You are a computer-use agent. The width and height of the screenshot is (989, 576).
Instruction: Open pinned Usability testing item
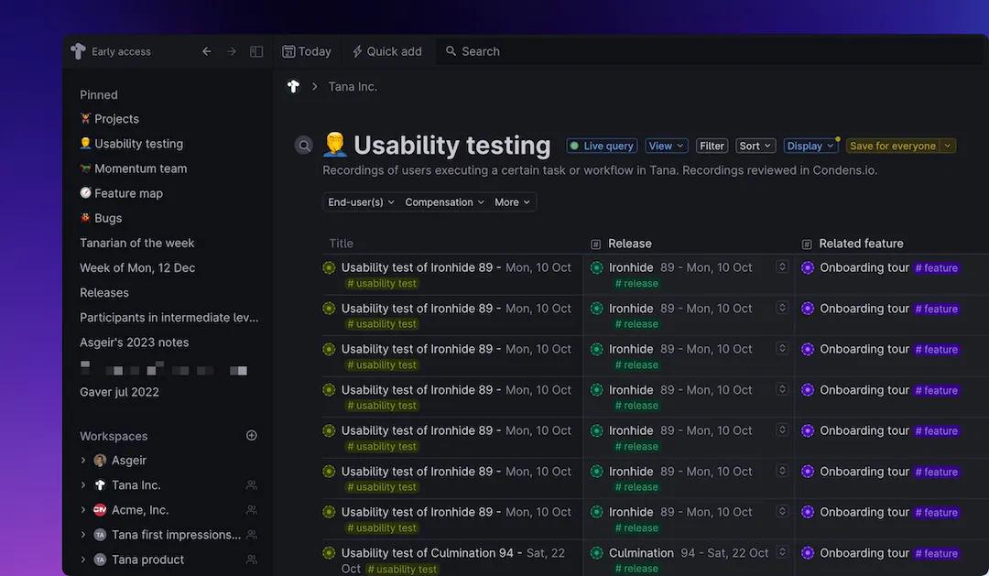tap(131, 144)
